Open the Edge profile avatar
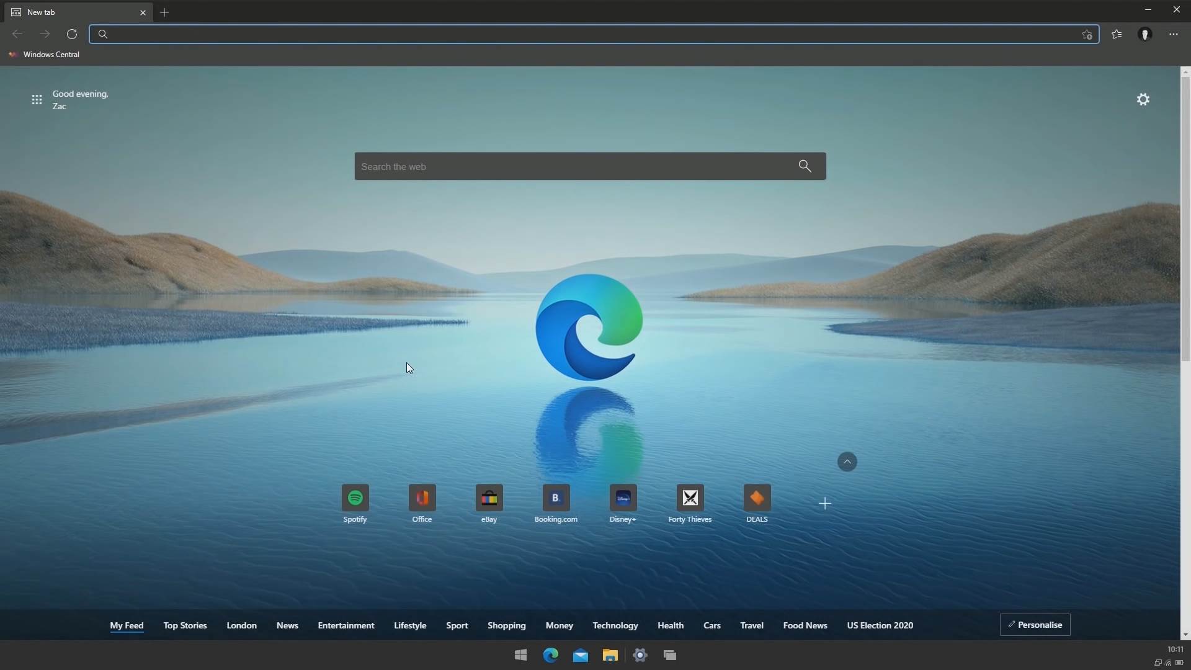Screen dimensions: 1191x670 coord(1146,34)
